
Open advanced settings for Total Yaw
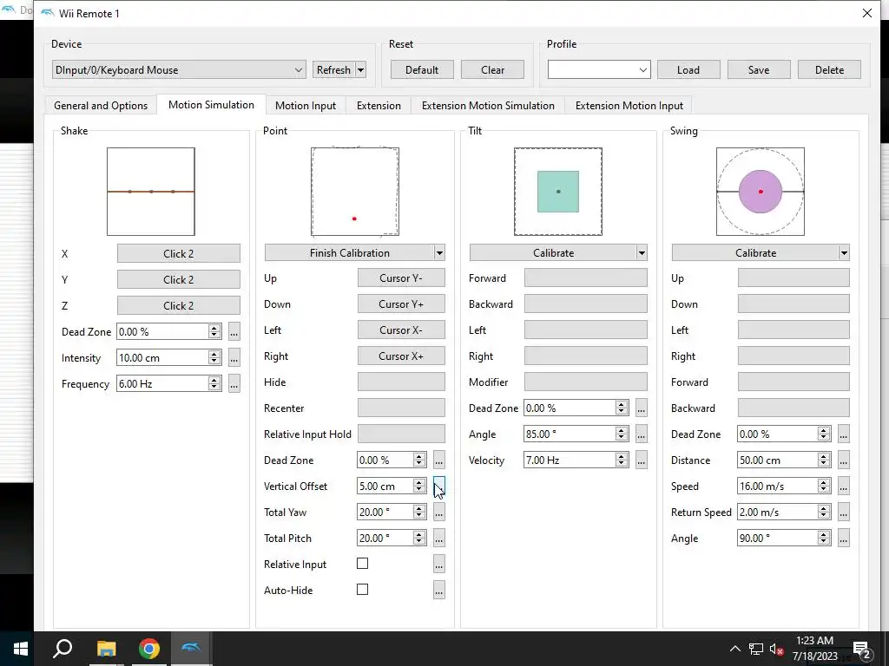click(438, 513)
